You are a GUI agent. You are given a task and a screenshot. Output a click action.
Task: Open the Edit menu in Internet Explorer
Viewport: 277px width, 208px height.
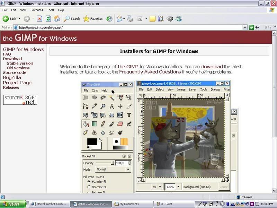tap(14, 10)
